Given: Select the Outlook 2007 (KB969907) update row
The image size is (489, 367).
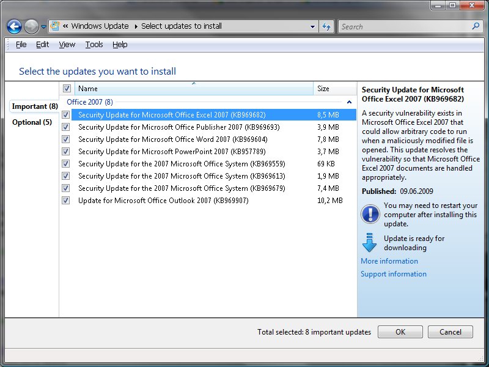Looking at the screenshot, I should (x=213, y=201).
